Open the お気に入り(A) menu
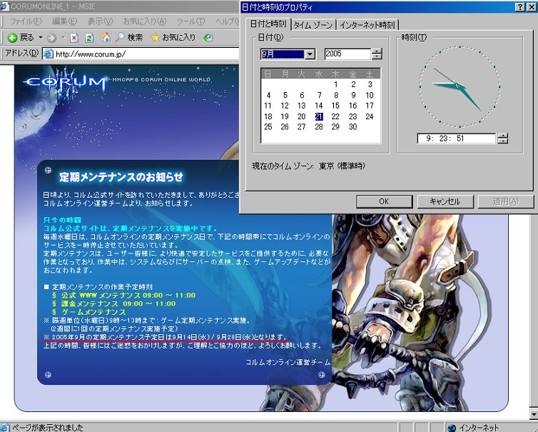Screen dimensions: 538x432 coord(145,21)
